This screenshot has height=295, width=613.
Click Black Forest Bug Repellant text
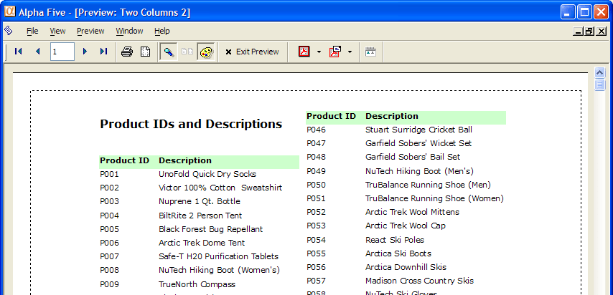coord(211,229)
